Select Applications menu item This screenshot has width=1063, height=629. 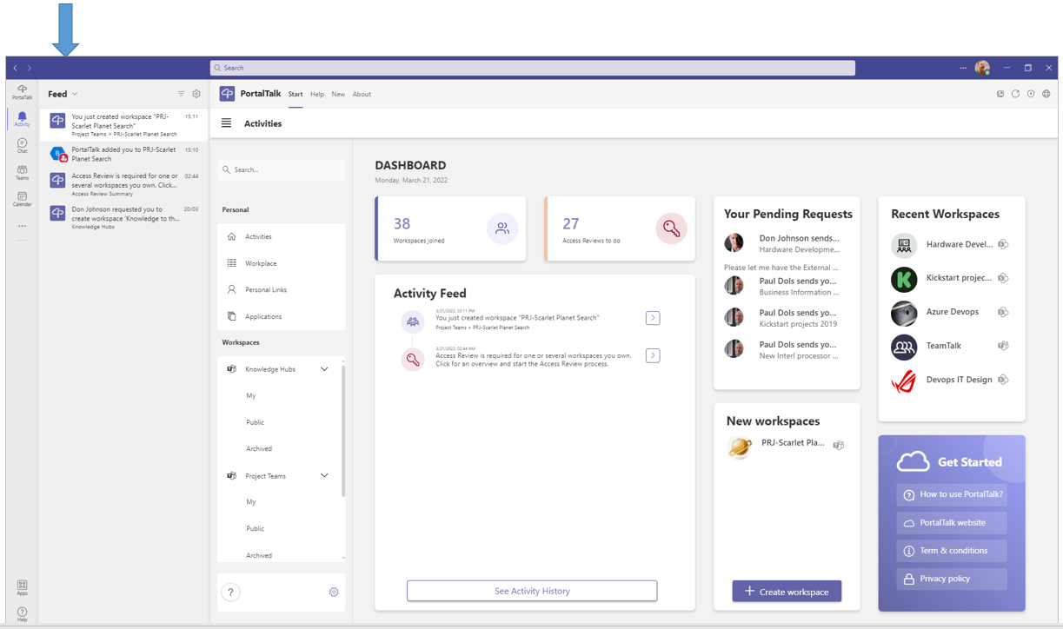click(281, 316)
